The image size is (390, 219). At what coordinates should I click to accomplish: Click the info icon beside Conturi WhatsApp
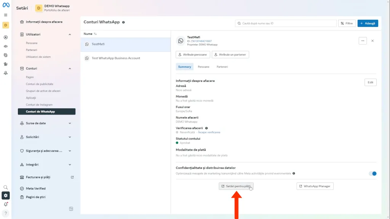point(123,22)
